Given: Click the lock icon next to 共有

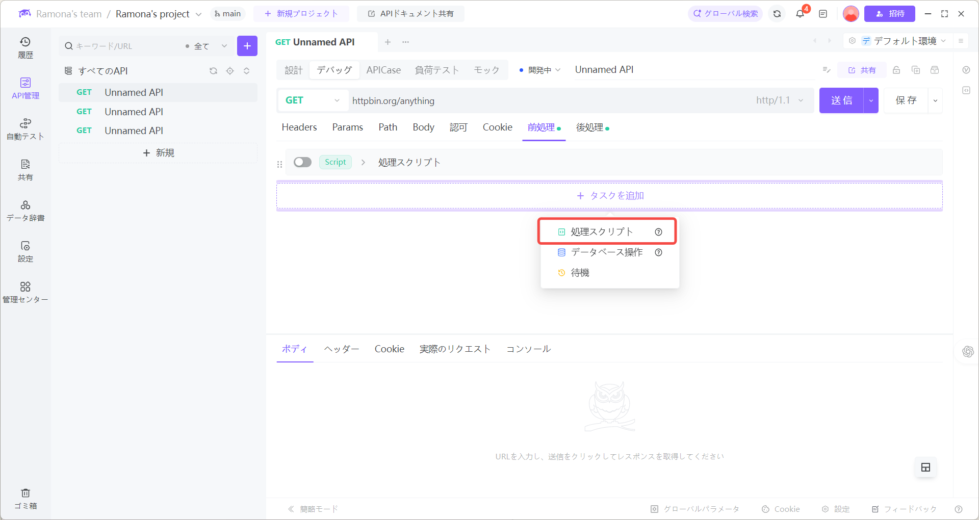Looking at the screenshot, I should pyautogui.click(x=896, y=70).
